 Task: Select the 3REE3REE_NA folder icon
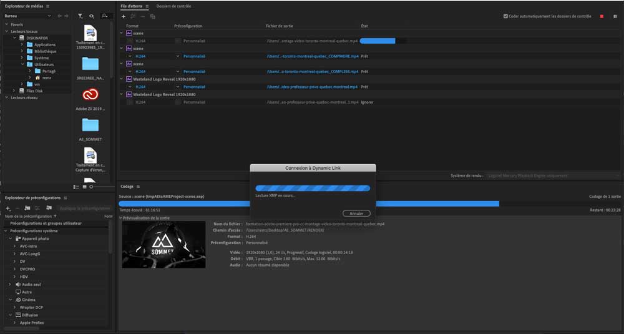coord(90,64)
